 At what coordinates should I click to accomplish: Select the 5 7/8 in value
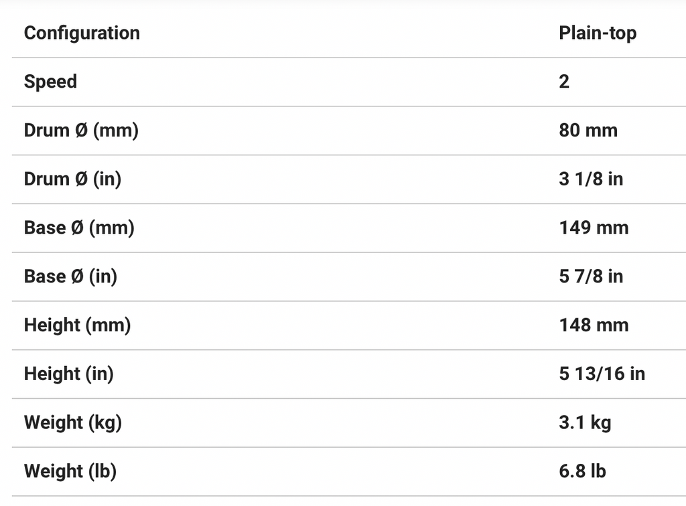tap(591, 276)
